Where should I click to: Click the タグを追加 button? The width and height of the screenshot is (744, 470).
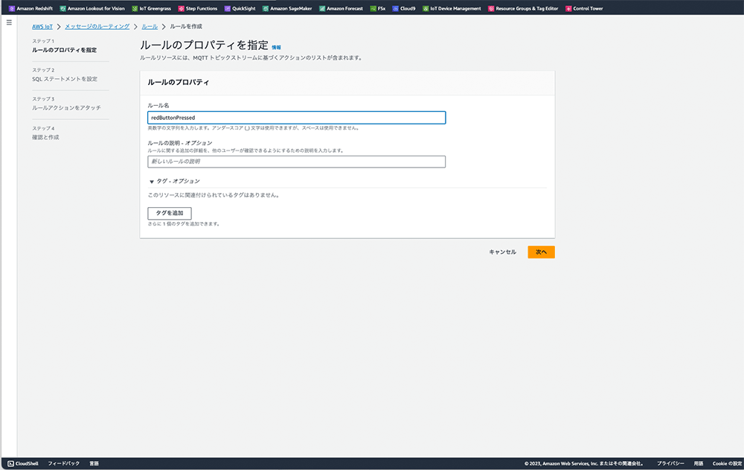(x=170, y=213)
